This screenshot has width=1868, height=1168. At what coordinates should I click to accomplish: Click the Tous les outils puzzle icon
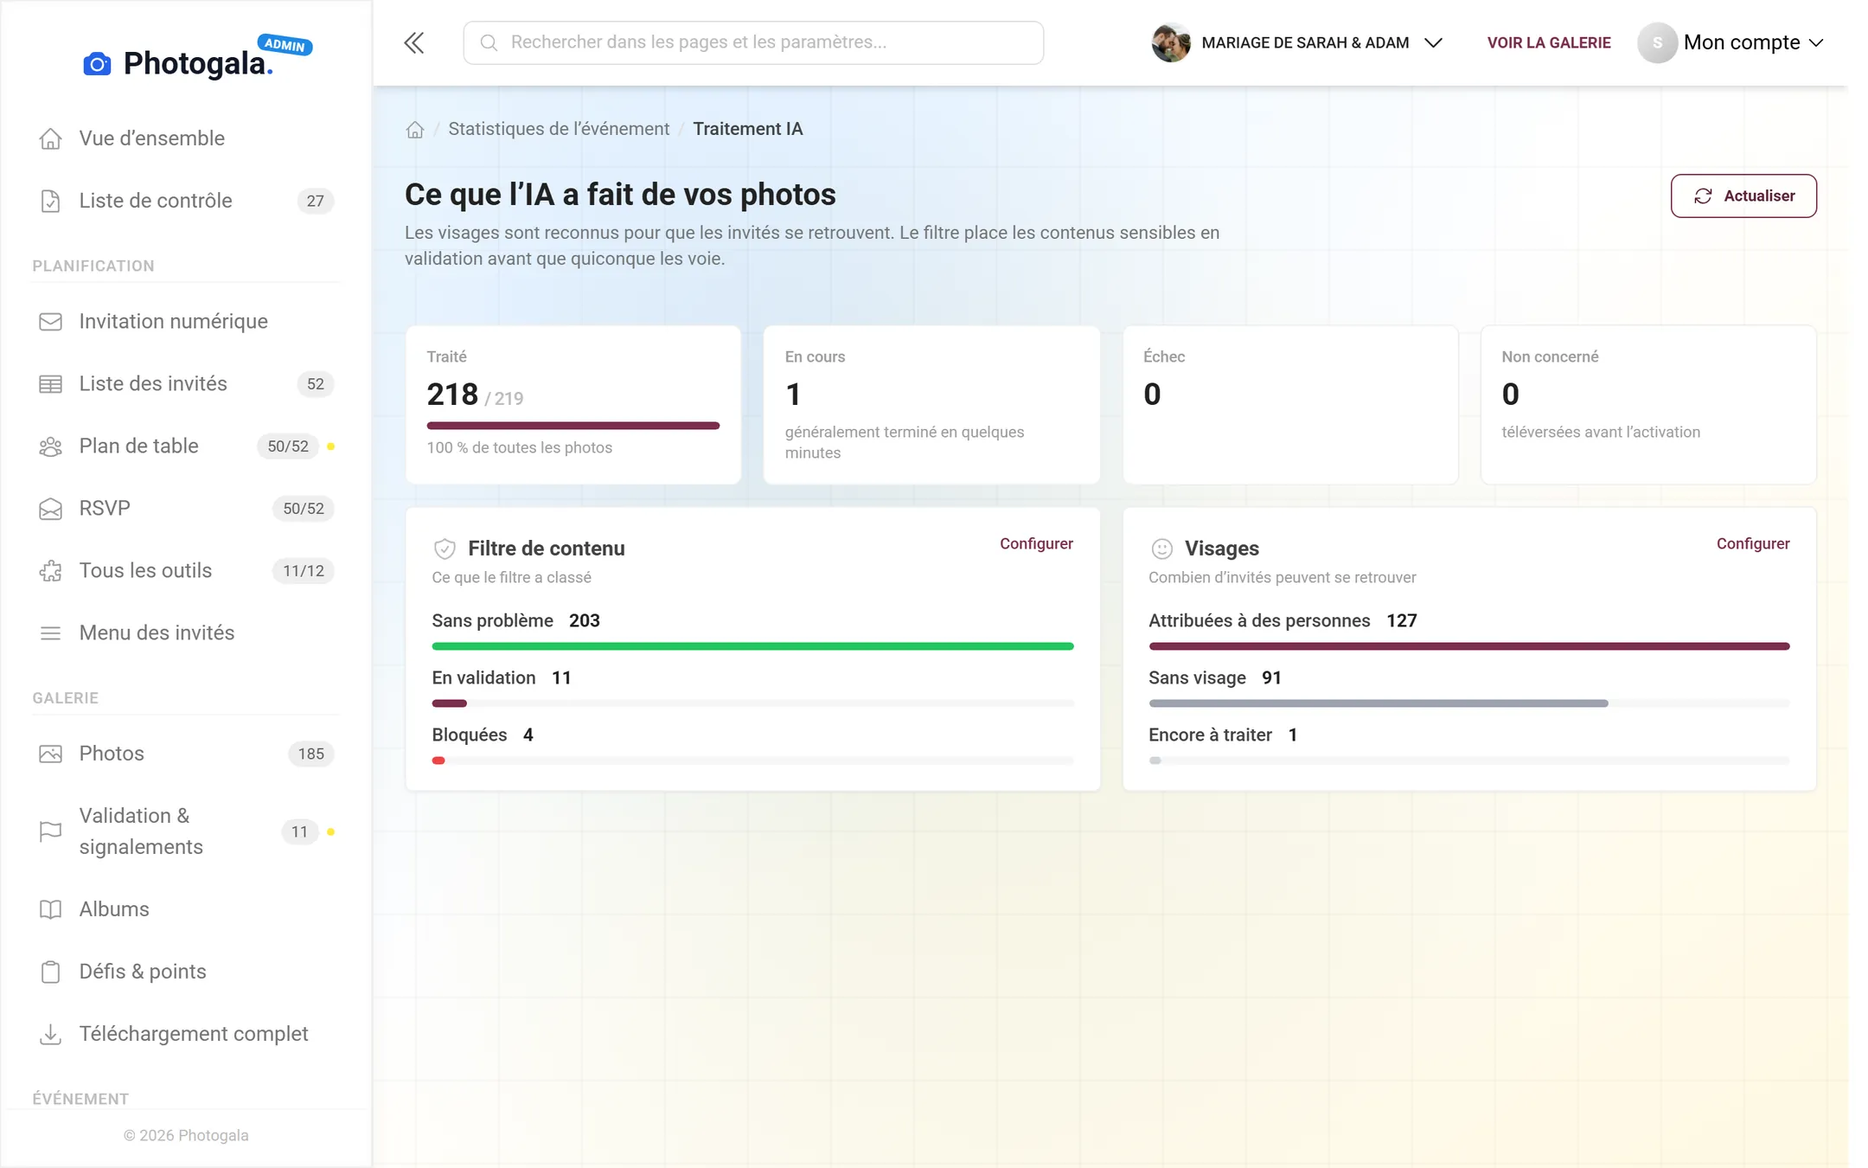tap(50, 571)
